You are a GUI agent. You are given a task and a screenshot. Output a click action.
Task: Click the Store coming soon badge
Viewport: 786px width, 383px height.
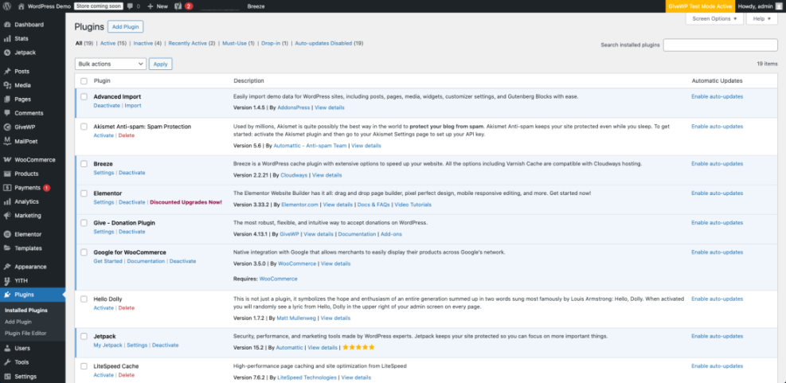pyautogui.click(x=99, y=6)
